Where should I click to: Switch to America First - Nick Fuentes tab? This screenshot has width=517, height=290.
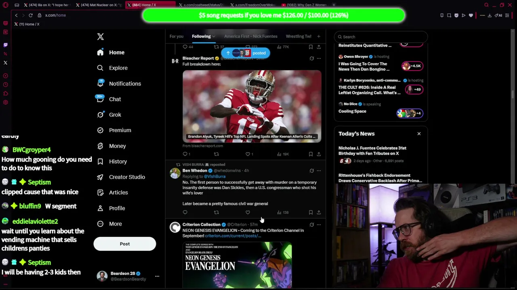click(251, 36)
